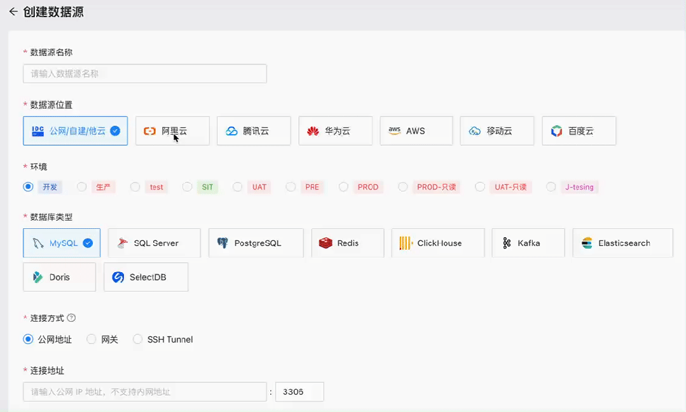Select Redis database type

click(348, 243)
